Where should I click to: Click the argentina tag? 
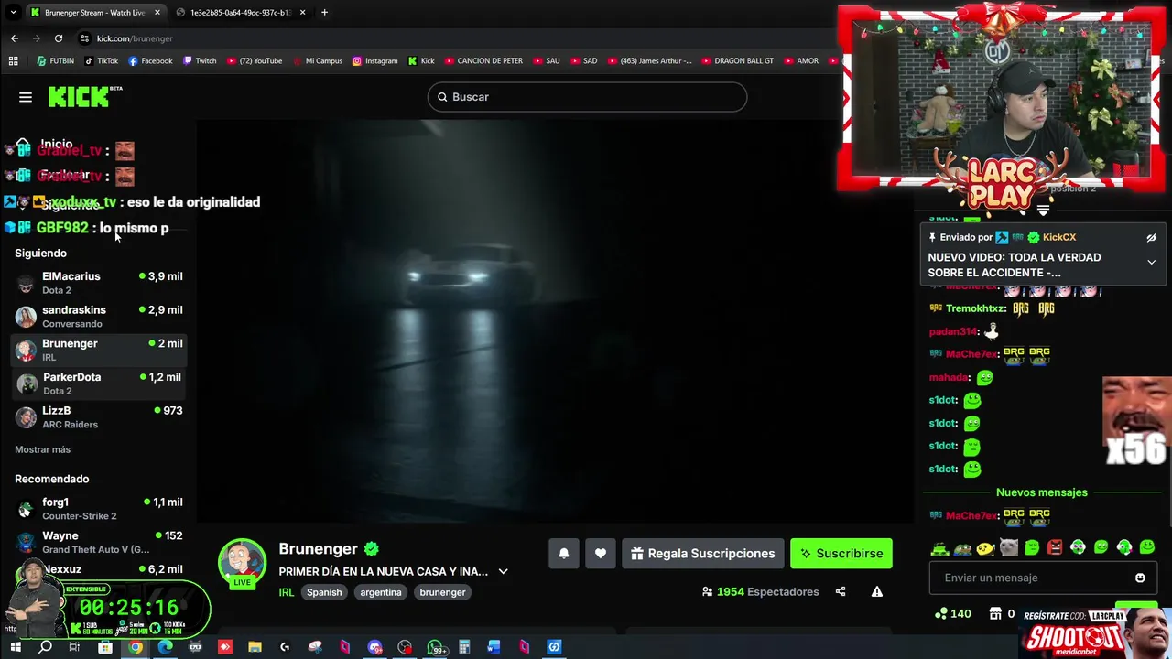coord(381,592)
